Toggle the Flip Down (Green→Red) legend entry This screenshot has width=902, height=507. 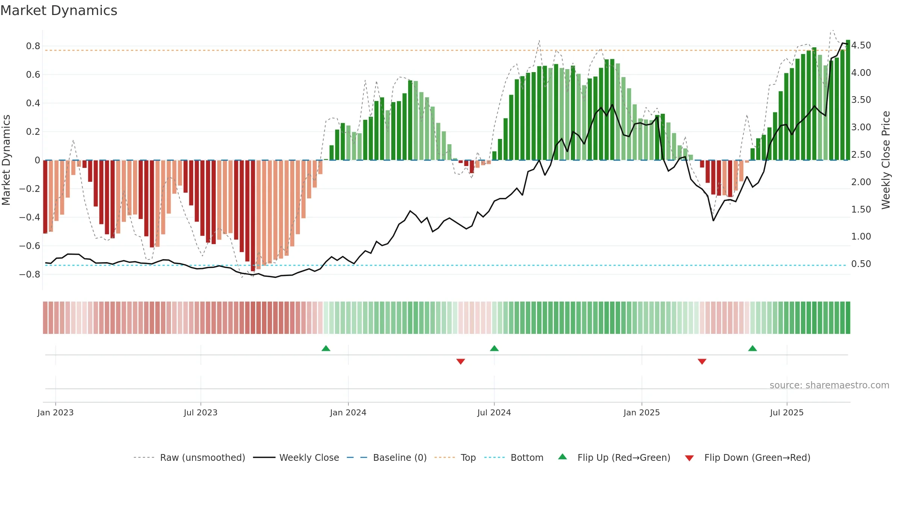pyautogui.click(x=748, y=457)
